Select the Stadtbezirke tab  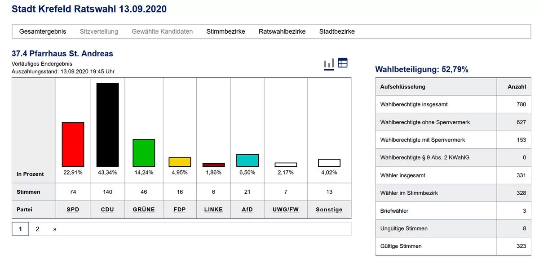pyautogui.click(x=337, y=31)
